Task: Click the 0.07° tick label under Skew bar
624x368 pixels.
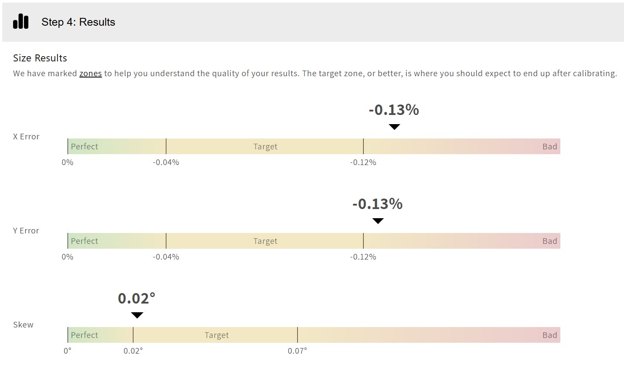Action: click(x=297, y=351)
